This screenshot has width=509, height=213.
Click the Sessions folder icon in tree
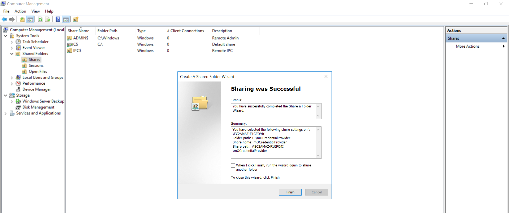click(24, 66)
